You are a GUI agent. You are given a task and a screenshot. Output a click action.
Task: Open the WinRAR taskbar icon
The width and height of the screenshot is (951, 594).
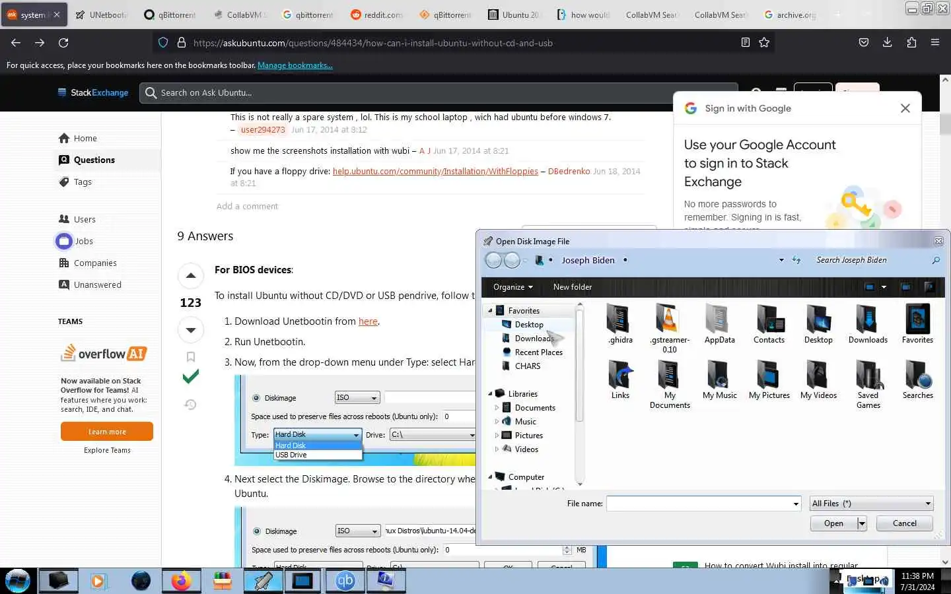pyautogui.click(x=223, y=581)
